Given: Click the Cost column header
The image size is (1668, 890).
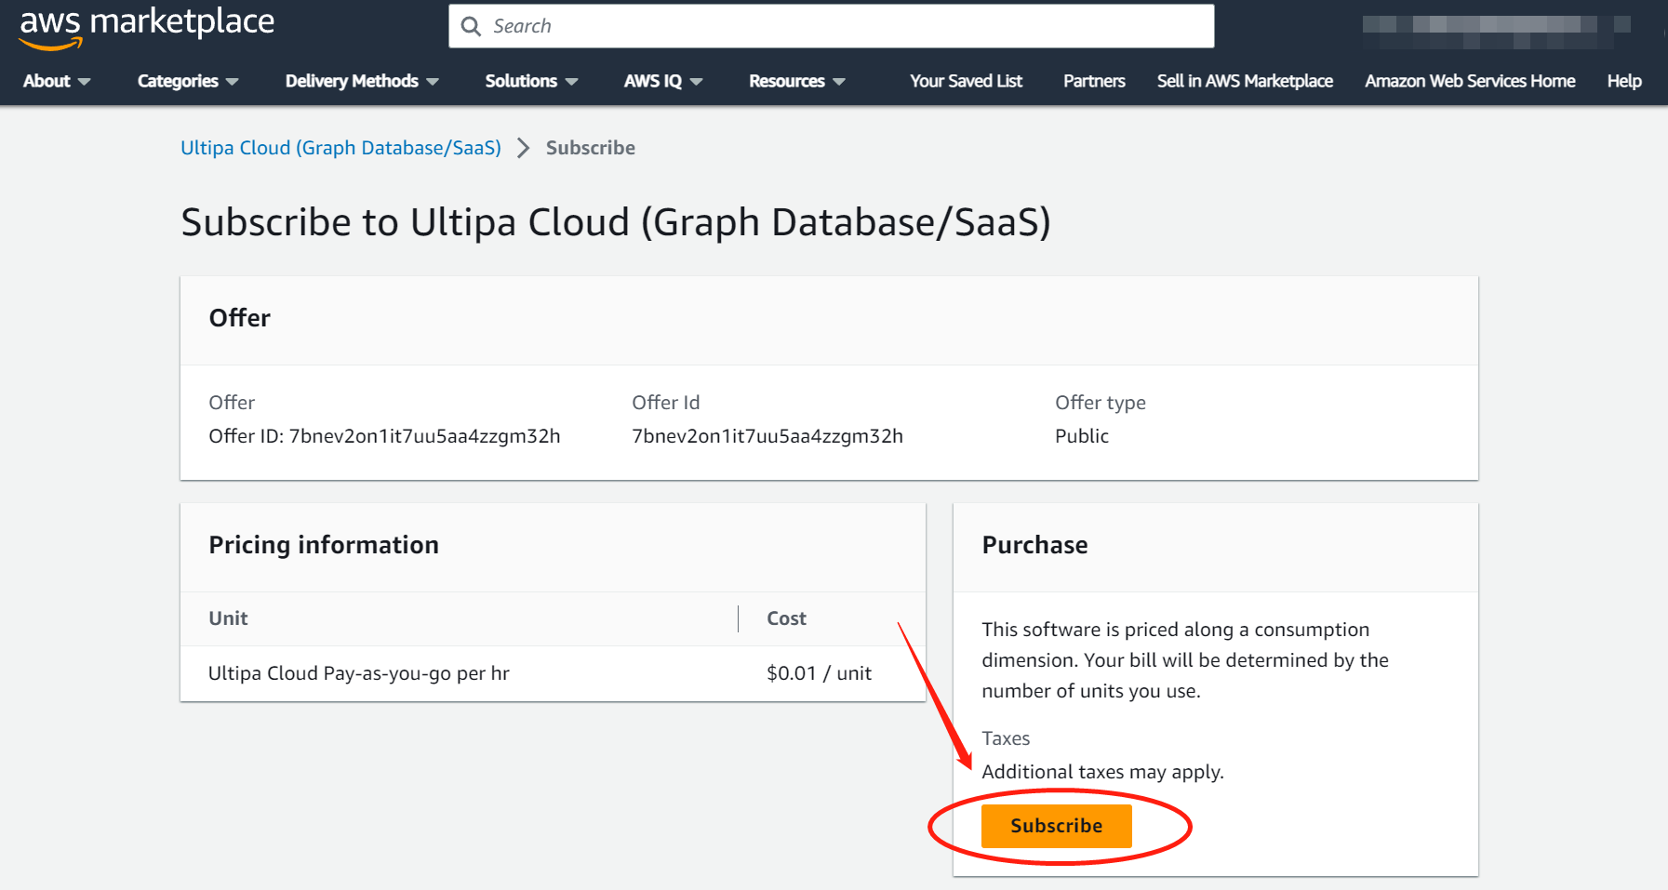Looking at the screenshot, I should [x=786, y=618].
